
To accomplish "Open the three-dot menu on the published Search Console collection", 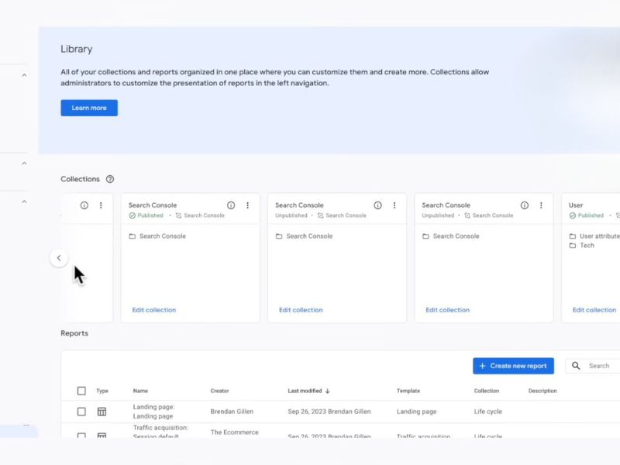I will (247, 205).
